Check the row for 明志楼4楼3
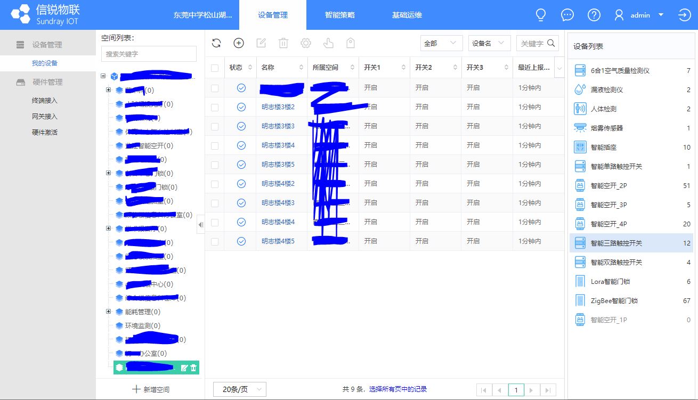Image resolution: width=698 pixels, height=400 pixels. click(215, 203)
